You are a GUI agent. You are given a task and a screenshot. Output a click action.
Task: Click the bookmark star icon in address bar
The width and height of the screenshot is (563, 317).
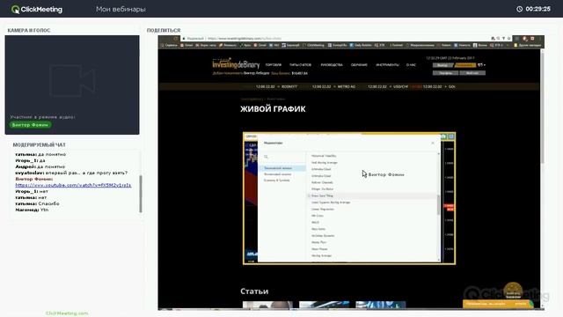click(x=508, y=39)
